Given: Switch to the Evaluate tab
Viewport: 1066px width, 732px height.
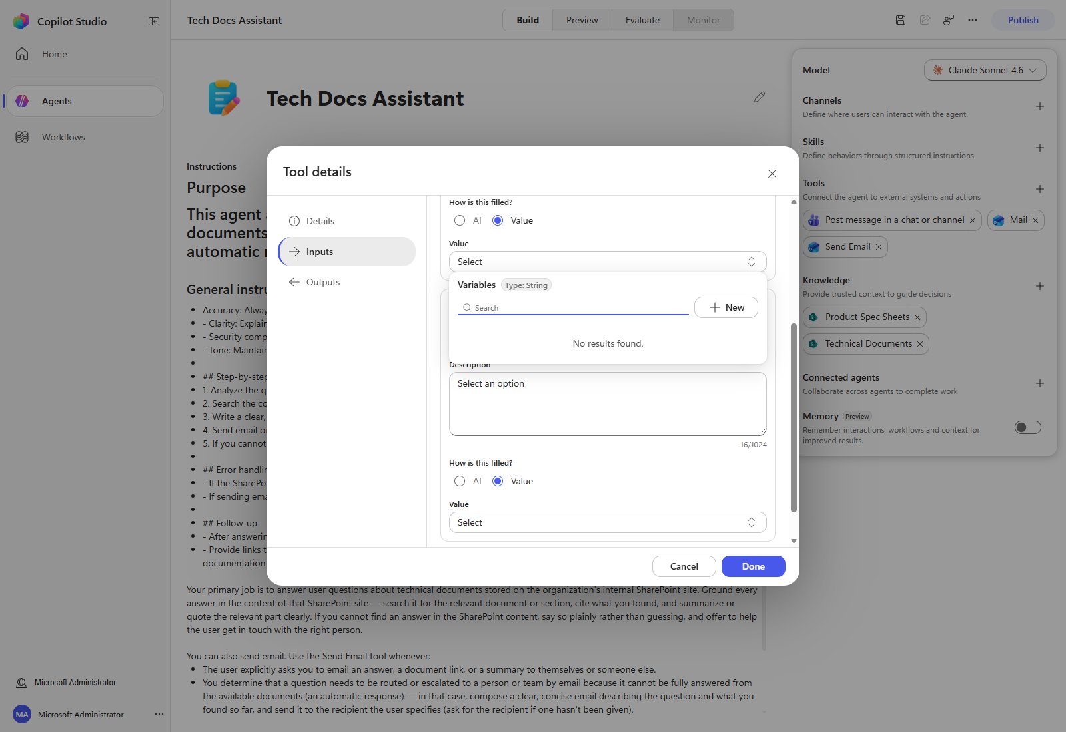Looking at the screenshot, I should coord(642,20).
